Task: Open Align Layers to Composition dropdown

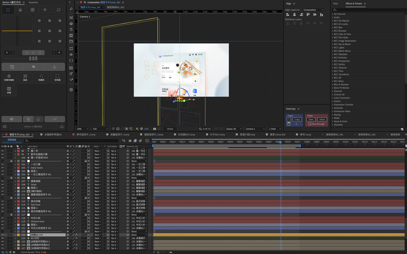Action: pyautogui.click(x=313, y=10)
